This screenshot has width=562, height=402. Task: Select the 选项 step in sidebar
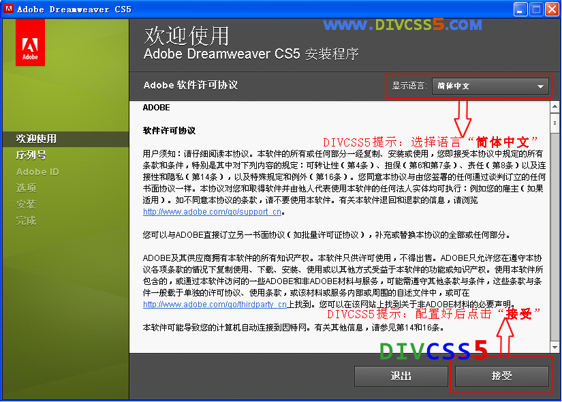pos(26,188)
